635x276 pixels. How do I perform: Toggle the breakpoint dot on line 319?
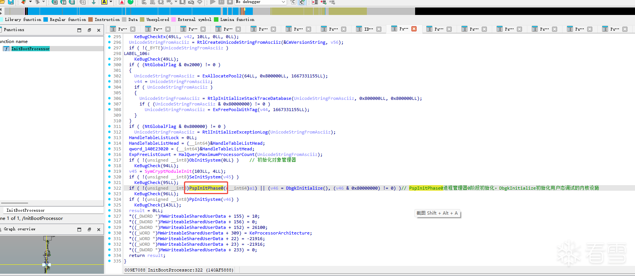(109, 171)
